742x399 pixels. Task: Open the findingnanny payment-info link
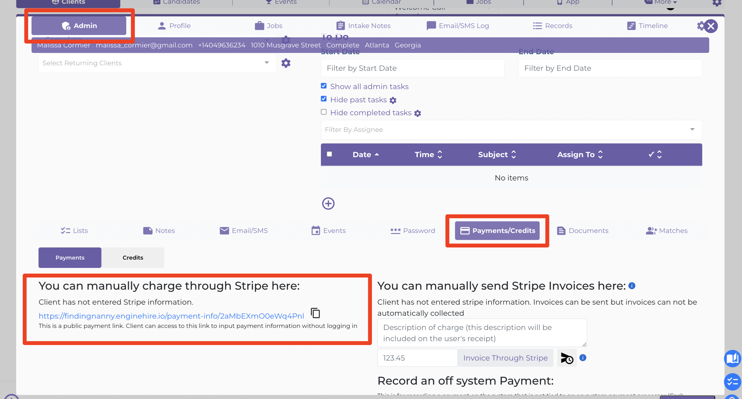click(x=171, y=316)
